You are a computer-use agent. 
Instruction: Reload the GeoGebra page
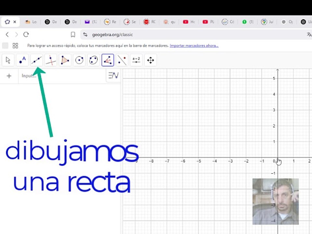pyautogui.click(x=26, y=34)
